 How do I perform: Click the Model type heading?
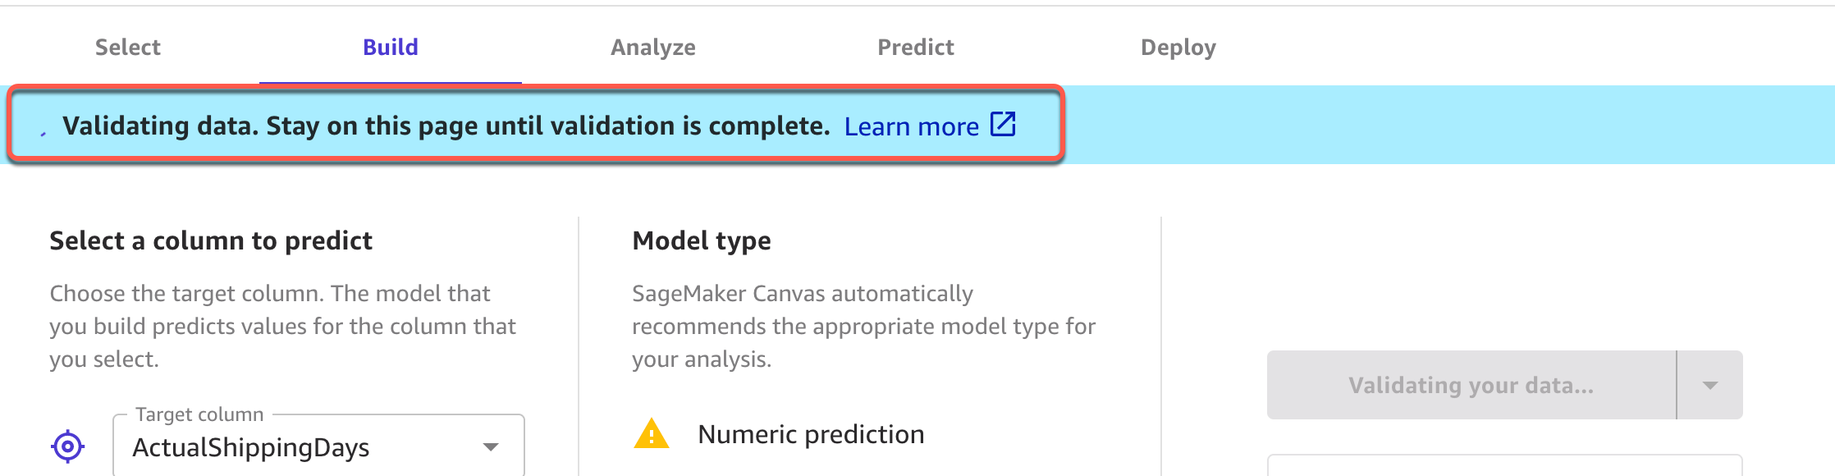coord(702,240)
